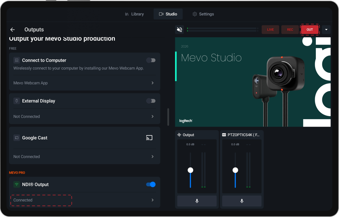339x217 pixels.
Task: Click the muted speaker icon above the preview
Action: 179,29
